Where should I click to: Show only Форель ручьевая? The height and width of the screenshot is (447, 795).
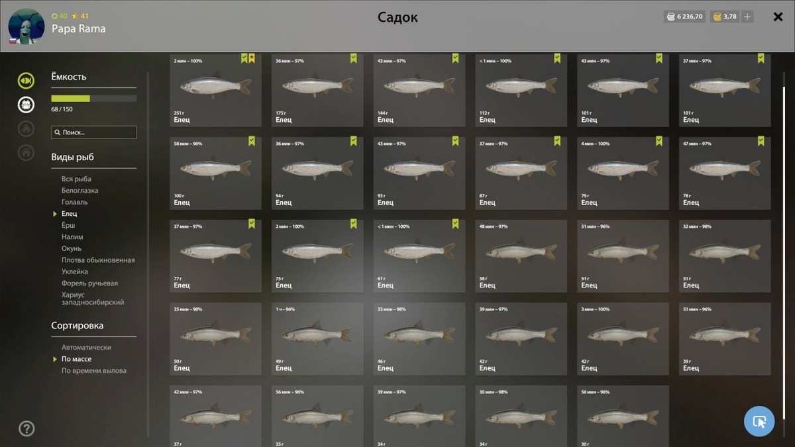pos(89,283)
